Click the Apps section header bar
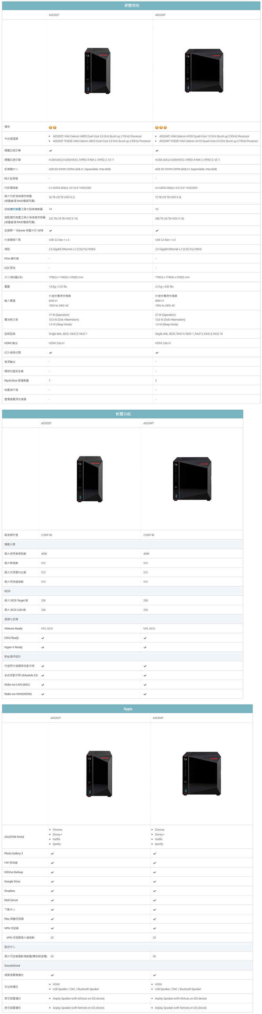The width and height of the screenshot is (262, 1014). (x=127, y=708)
